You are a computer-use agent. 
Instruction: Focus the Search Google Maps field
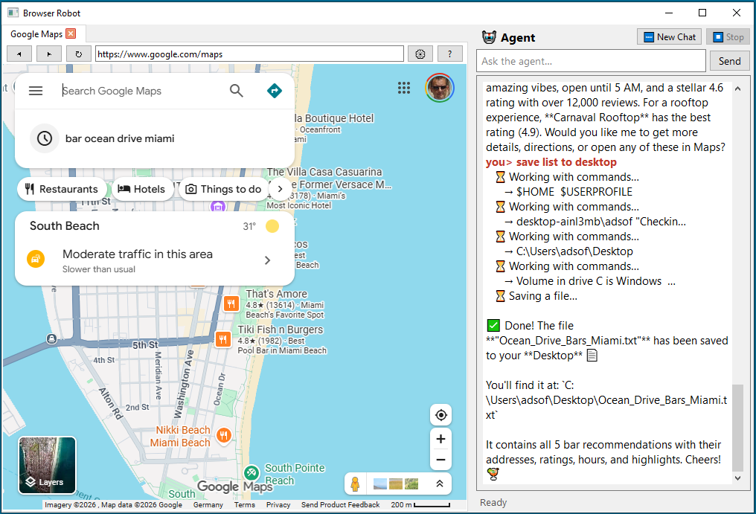pos(142,91)
